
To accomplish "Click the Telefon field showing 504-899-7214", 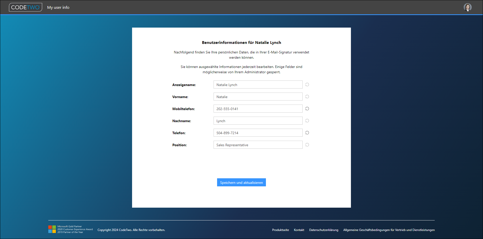I will pyautogui.click(x=258, y=133).
